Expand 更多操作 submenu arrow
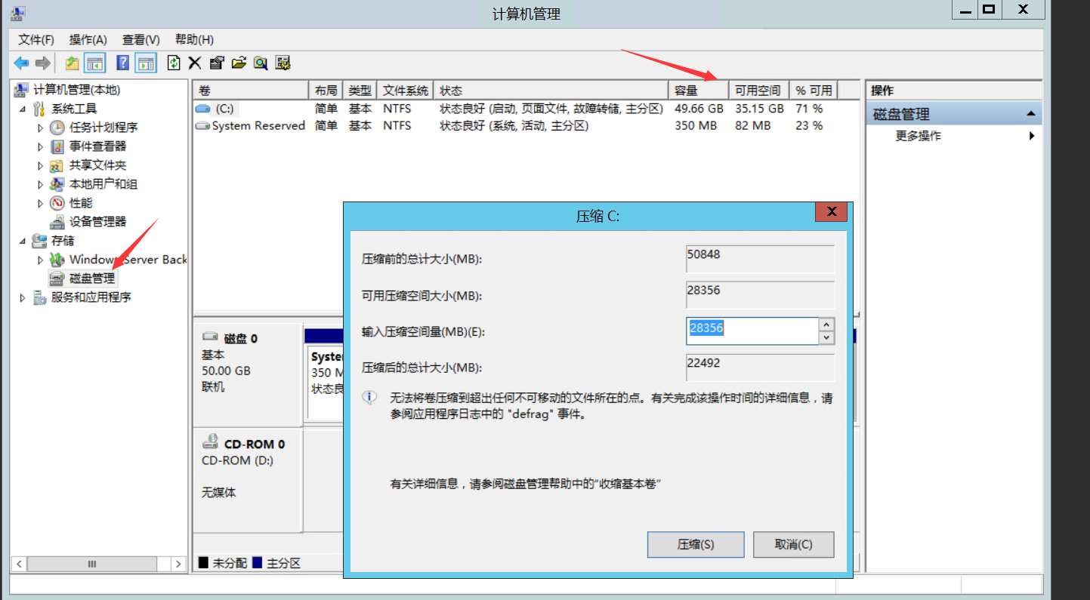1090x600 pixels. pyautogui.click(x=1033, y=136)
